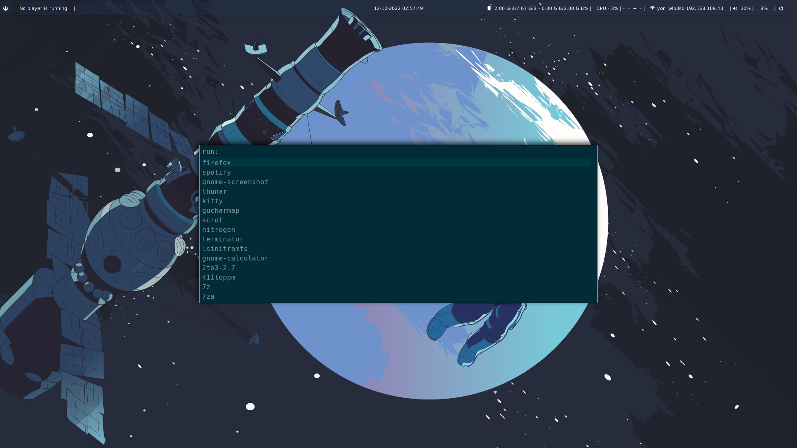
Task: Click the CPU usage indicator
Action: point(607,8)
